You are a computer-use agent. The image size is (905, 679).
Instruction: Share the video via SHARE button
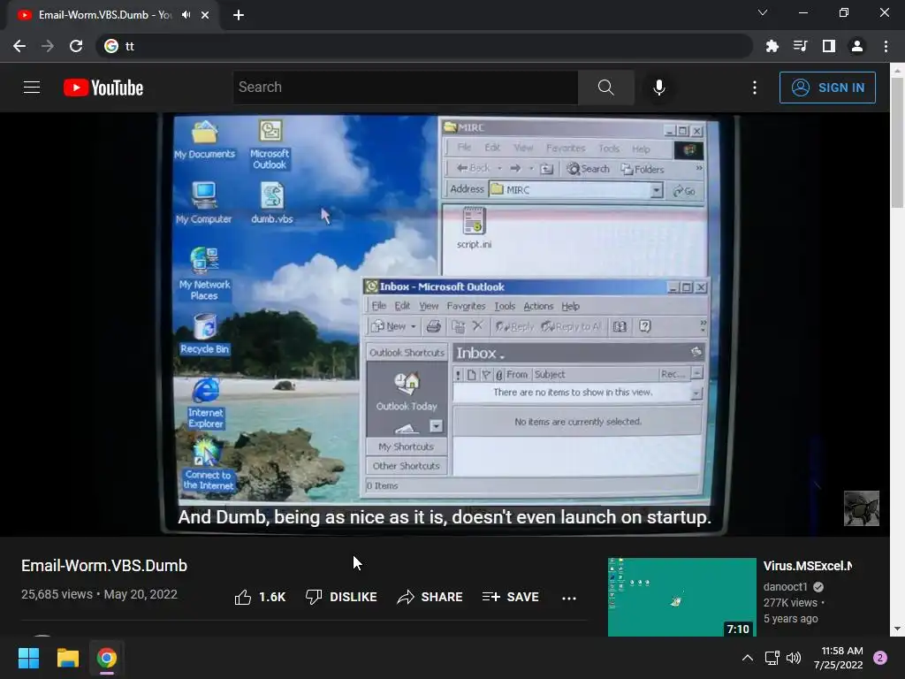click(430, 597)
